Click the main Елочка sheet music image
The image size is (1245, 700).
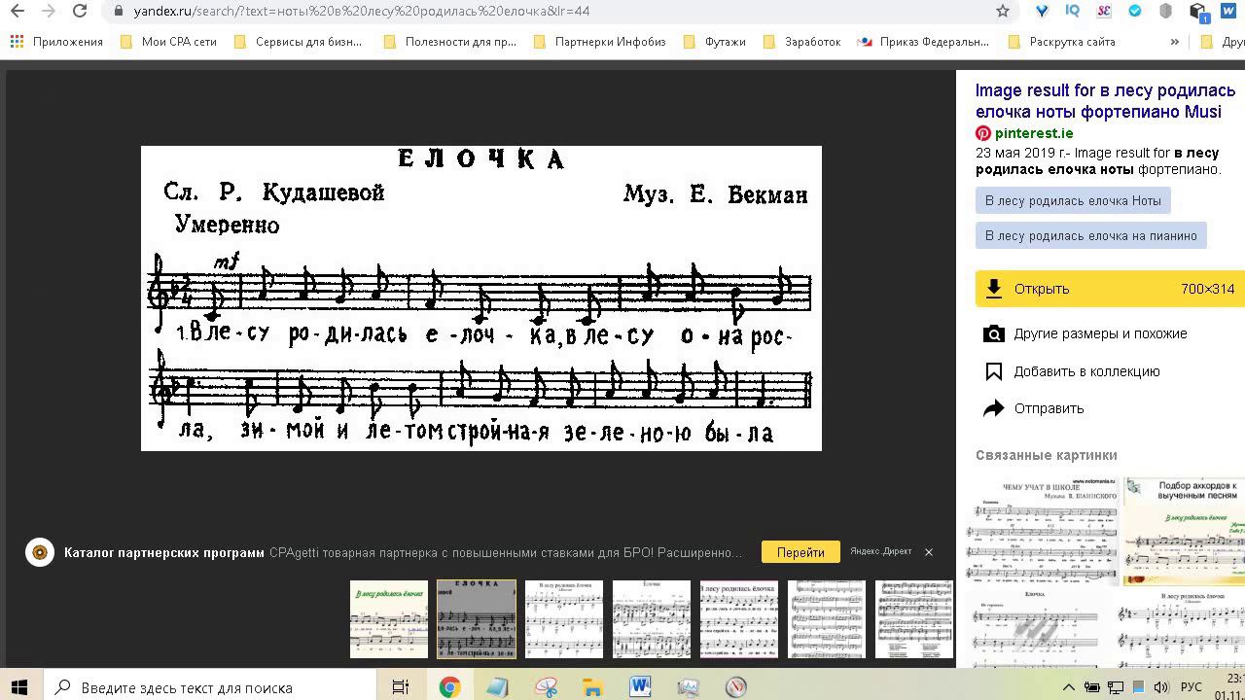481,298
